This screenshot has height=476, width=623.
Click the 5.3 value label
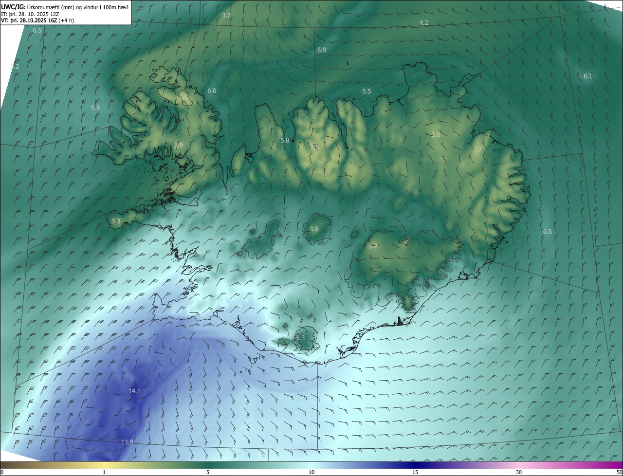click(300, 338)
